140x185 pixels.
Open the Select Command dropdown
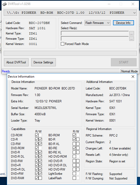98,23
